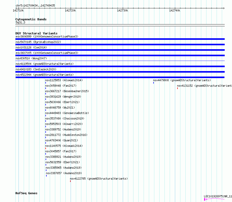Open nsv3045857 Fan2017 variant
The height and width of the screenshot is (202, 232).
[x=61, y=151]
